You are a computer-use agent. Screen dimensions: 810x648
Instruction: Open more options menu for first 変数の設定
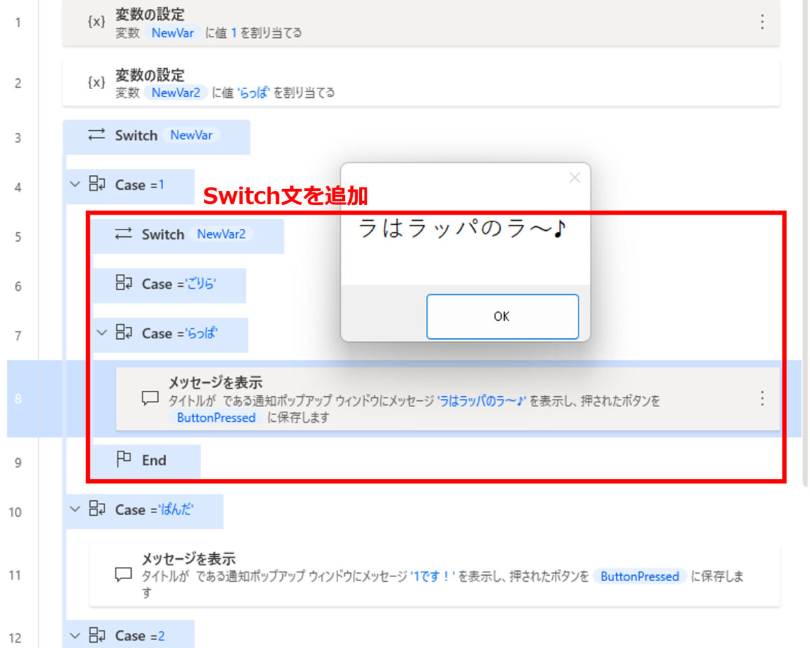[x=762, y=22]
